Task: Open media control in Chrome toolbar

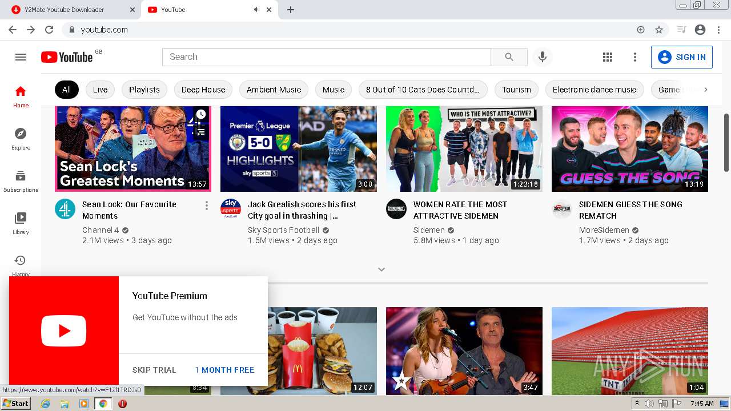Action: [681, 30]
